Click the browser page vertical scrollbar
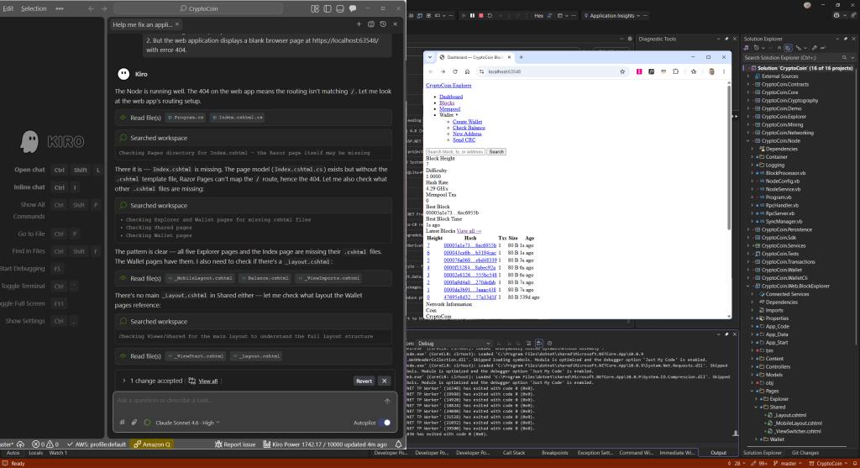Viewport: 860px width, 468px height. (x=729, y=156)
